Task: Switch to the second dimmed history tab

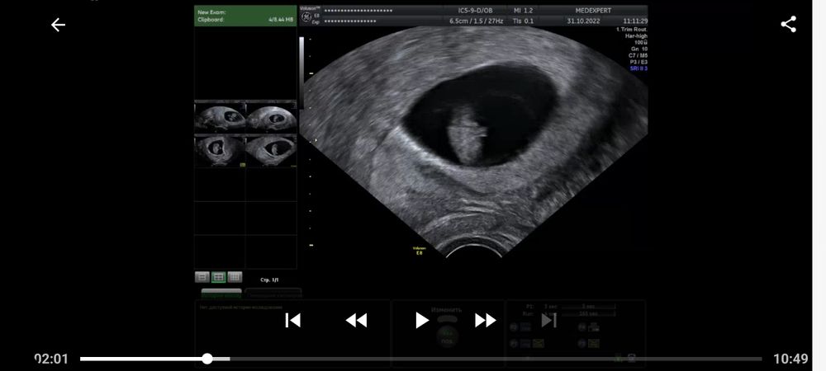Action: pos(273,293)
